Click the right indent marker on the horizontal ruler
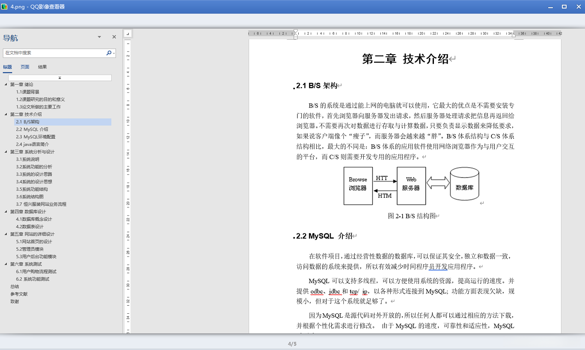This screenshot has height=350, width=585. (514, 35)
